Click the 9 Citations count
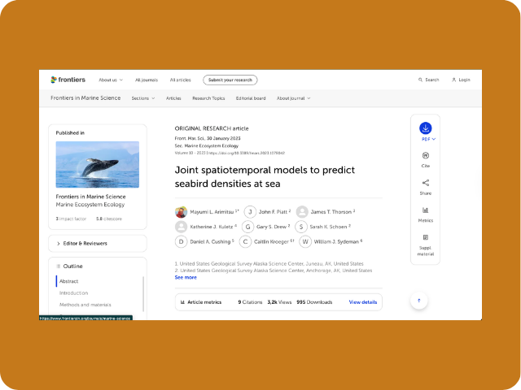521x390 pixels. click(x=250, y=302)
